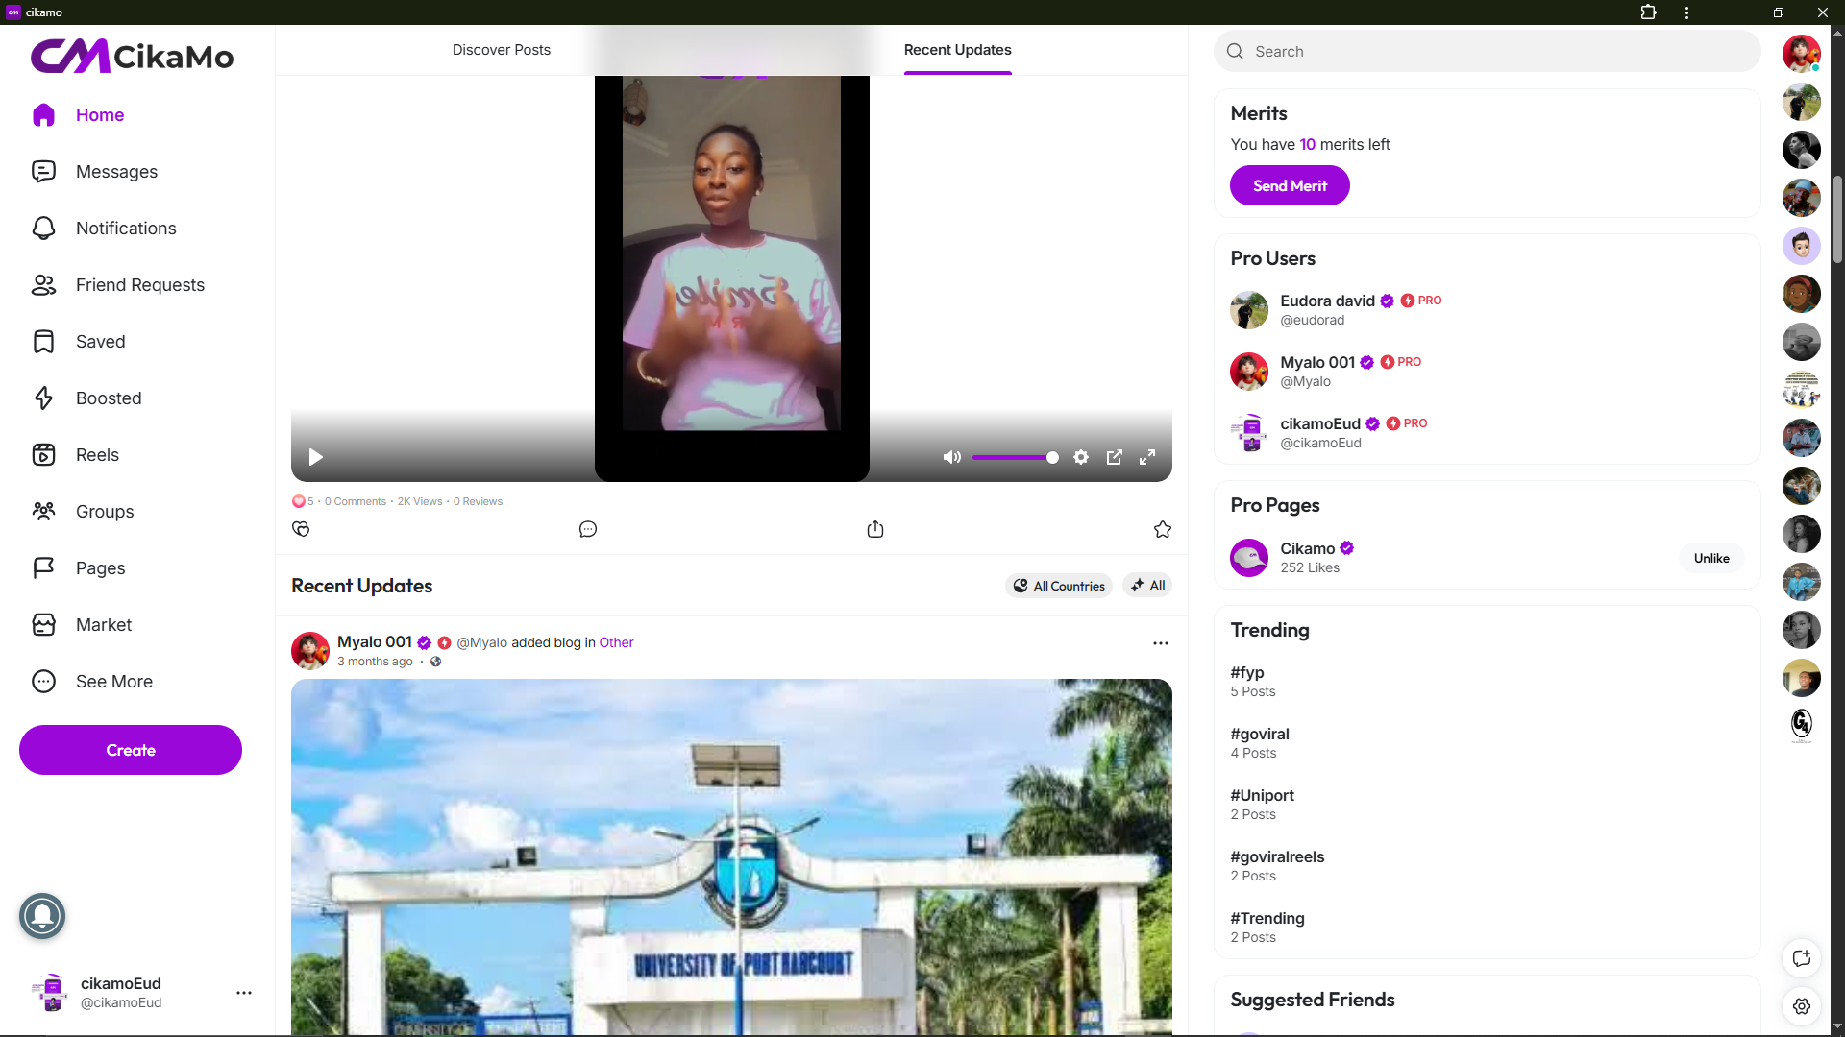
Task: Open All Countries filter dropdown
Action: click(x=1059, y=586)
